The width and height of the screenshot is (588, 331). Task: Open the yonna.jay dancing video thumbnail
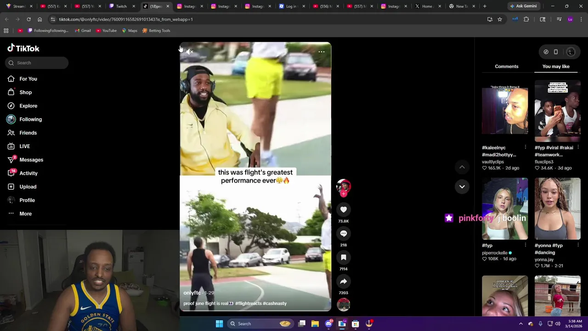558,209
